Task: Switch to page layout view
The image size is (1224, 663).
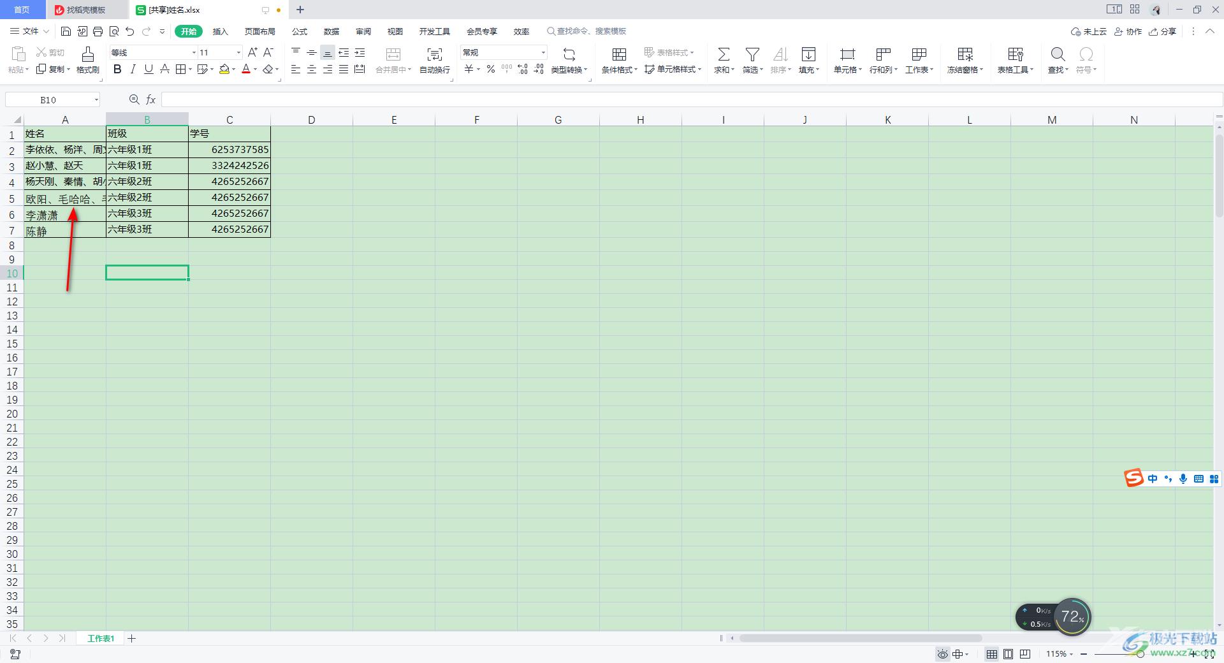Action: point(1009,654)
